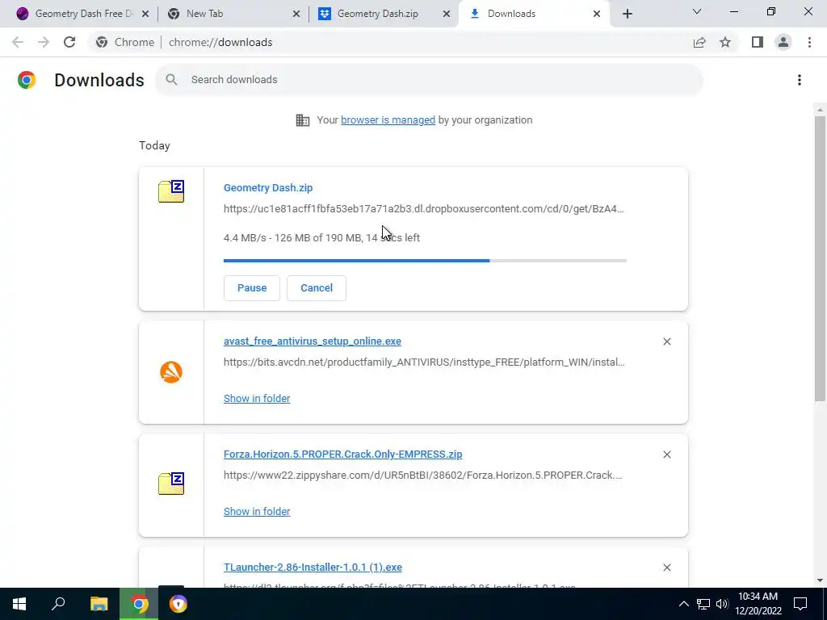
Task: Open the Chrome three-dot menu
Action: tap(809, 42)
